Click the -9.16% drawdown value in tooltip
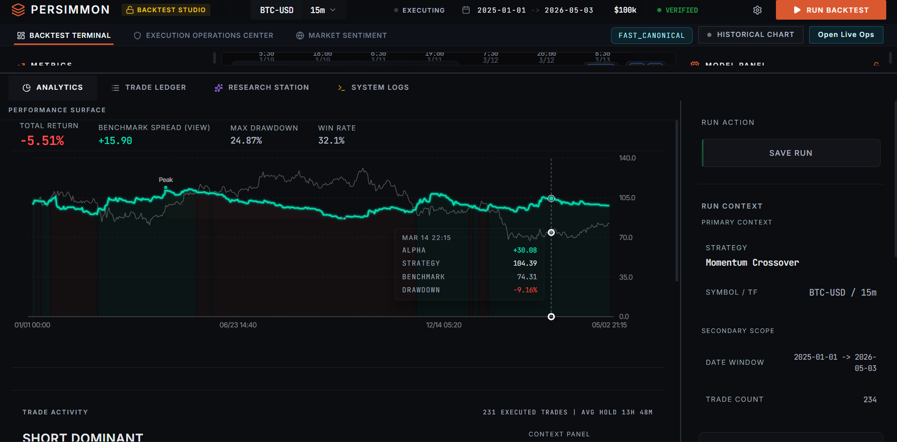The height and width of the screenshot is (442, 897). coord(525,290)
